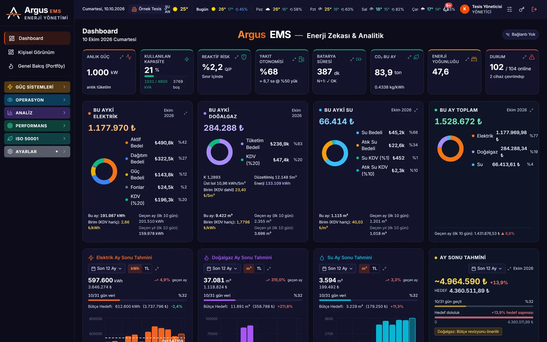547x342 pixels.
Task: Expand the Elektrik Ay Sonu Tahmini chart
Action: 157,268
